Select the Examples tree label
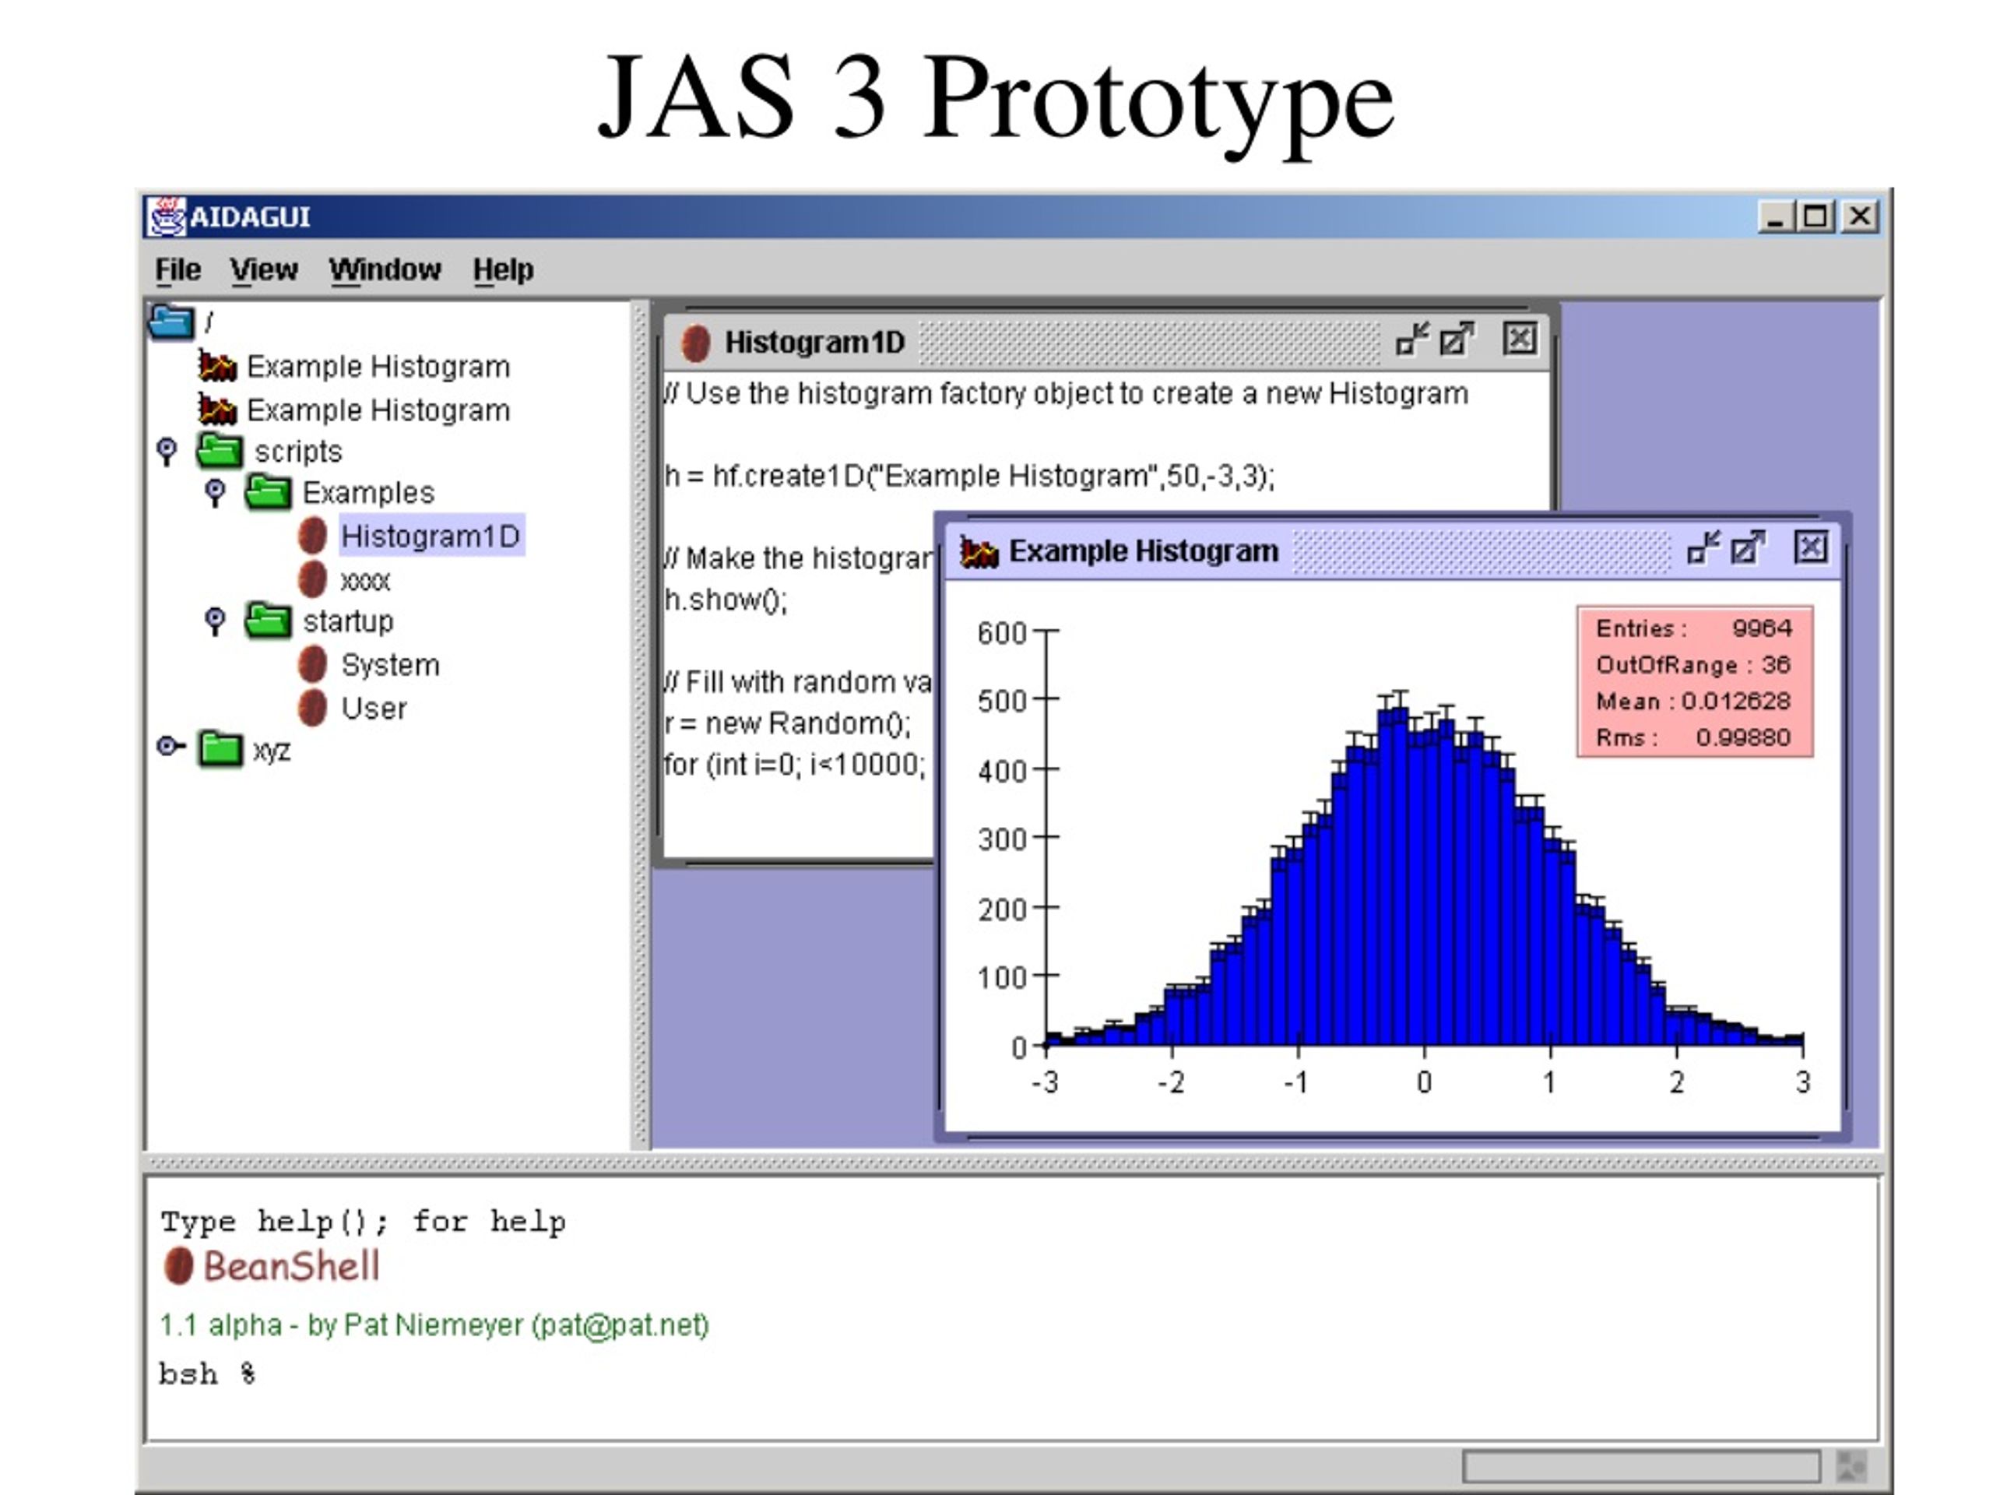 368,493
